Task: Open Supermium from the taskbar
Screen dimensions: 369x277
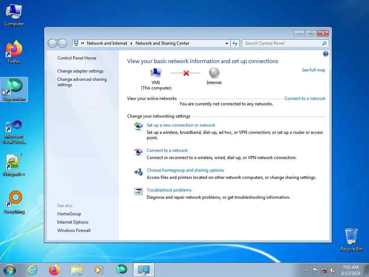Action: click(121, 269)
